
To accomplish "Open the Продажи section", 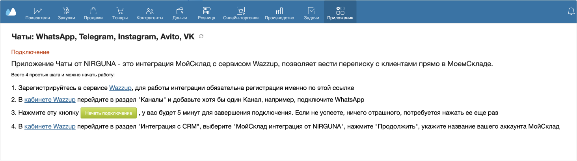I will click(93, 13).
